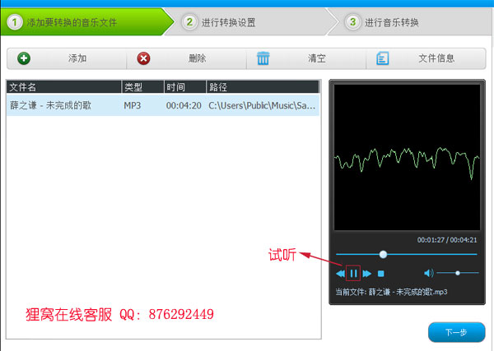Click the 时间 column header
The height and width of the screenshot is (351, 494).
tap(185, 87)
